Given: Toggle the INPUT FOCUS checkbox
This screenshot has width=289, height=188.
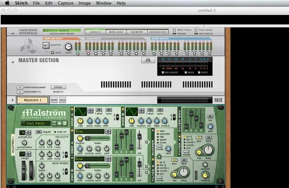Looking at the screenshot, I should (x=174, y=30).
